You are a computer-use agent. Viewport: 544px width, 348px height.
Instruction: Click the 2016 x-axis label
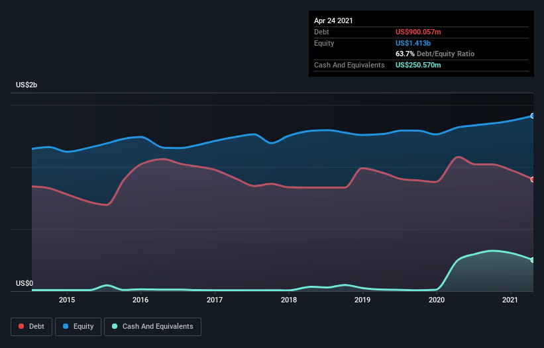[140, 300]
